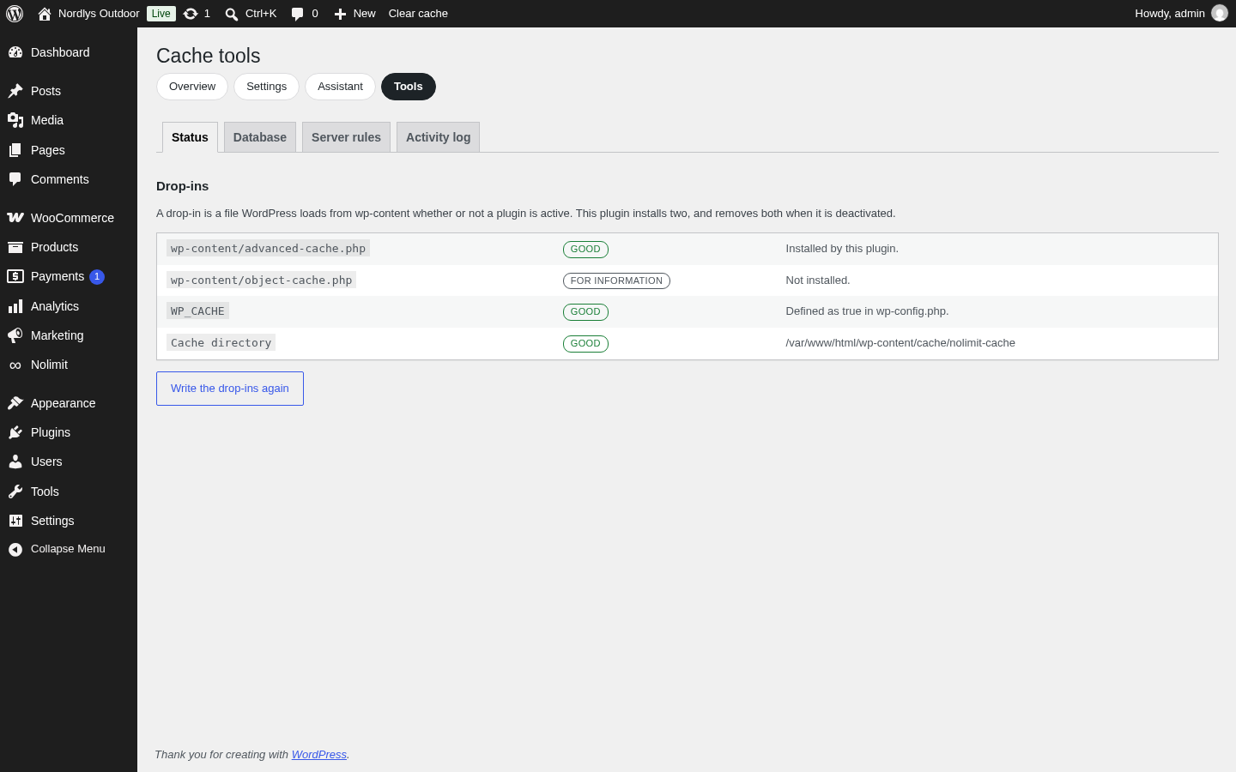Image resolution: width=1236 pixels, height=772 pixels.
Task: Switch to the Activity log tab
Action: 438,137
